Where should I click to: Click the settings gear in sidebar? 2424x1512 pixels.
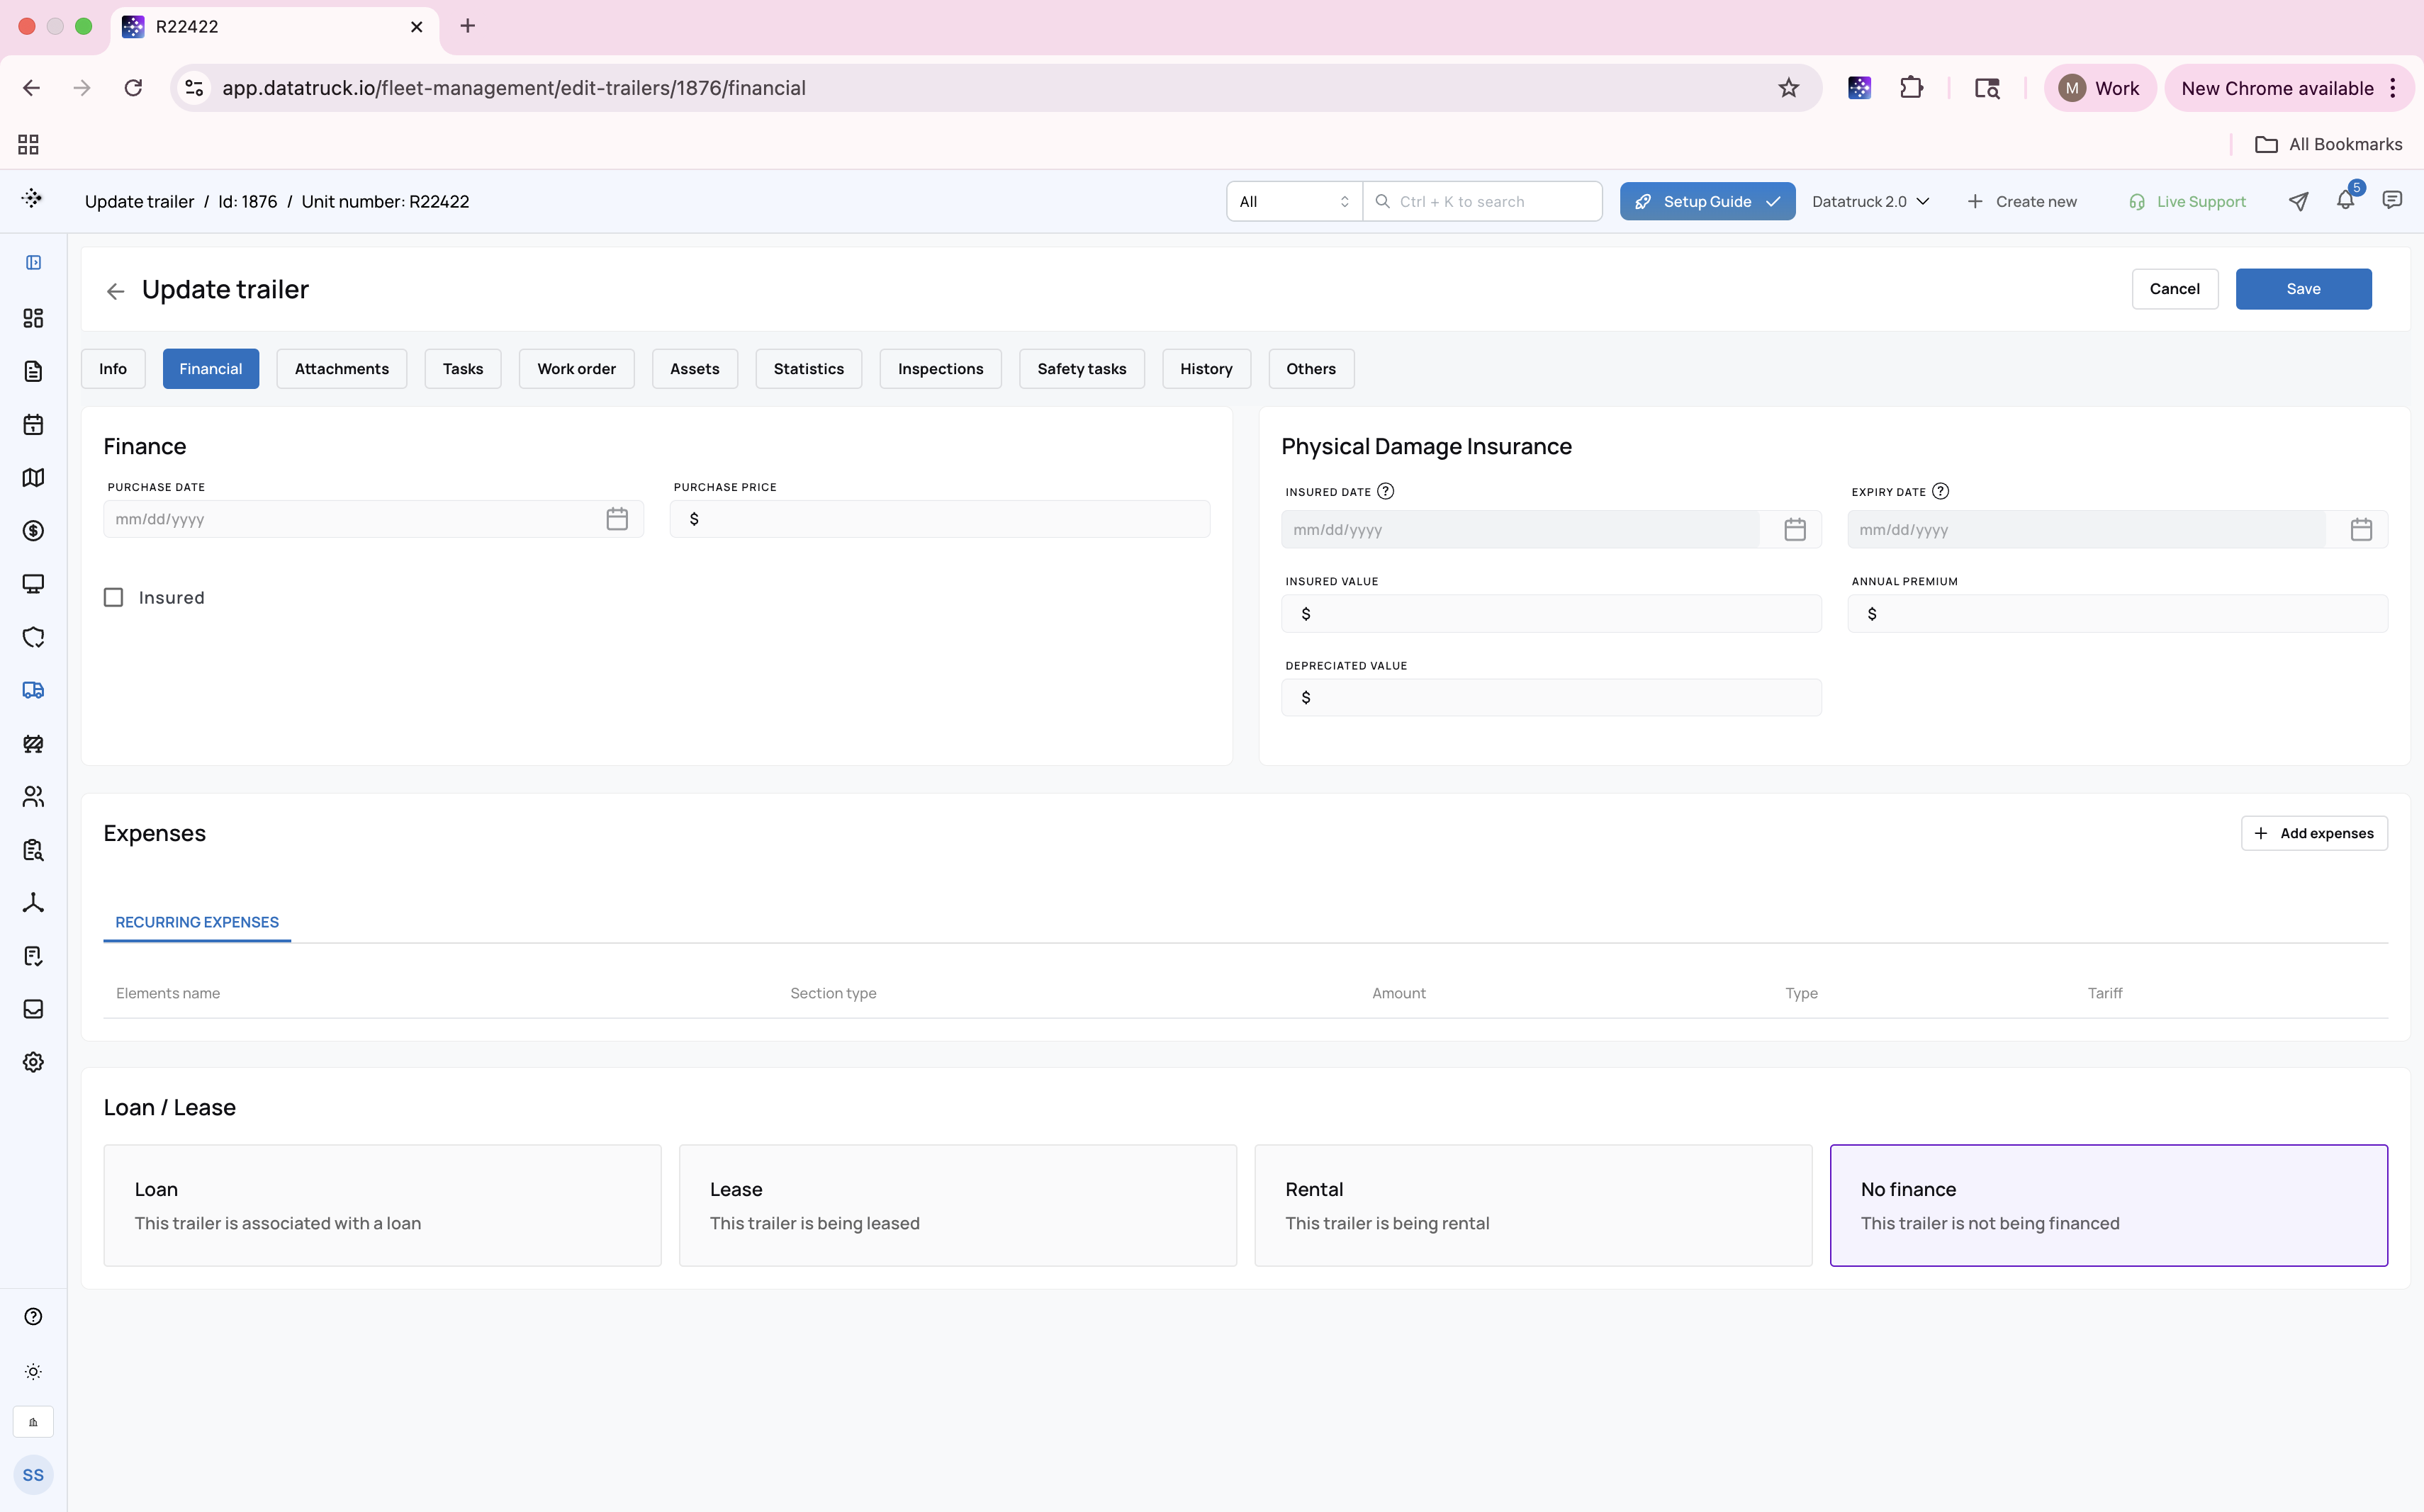tap(33, 1062)
